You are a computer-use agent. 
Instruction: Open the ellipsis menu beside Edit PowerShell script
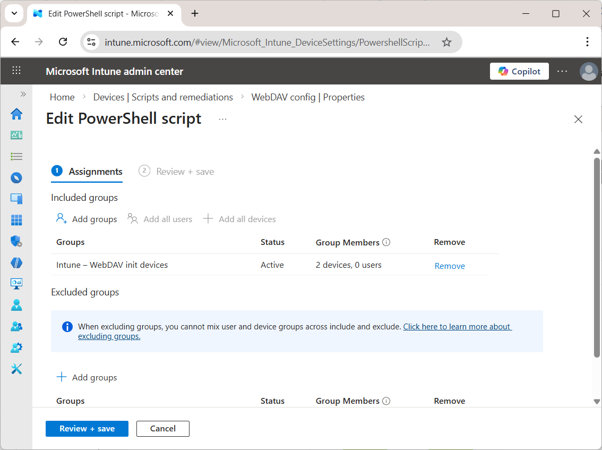click(222, 119)
